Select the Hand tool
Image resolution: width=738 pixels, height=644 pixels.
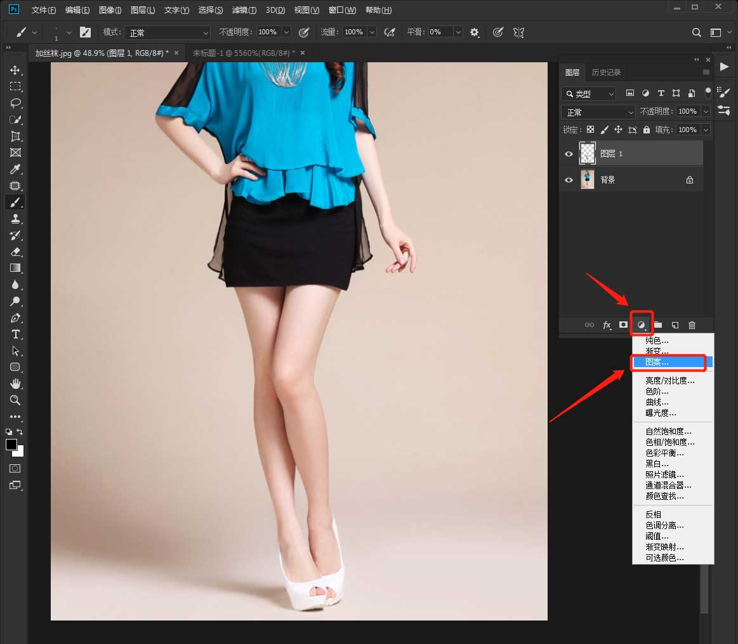click(x=15, y=384)
